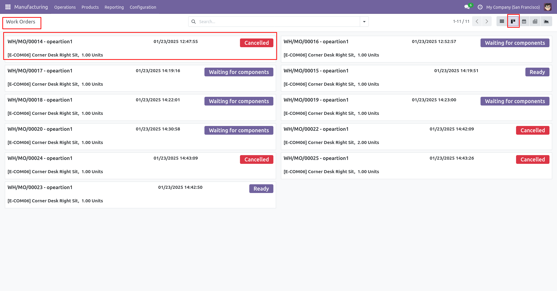Switch to calendar view

524,21
